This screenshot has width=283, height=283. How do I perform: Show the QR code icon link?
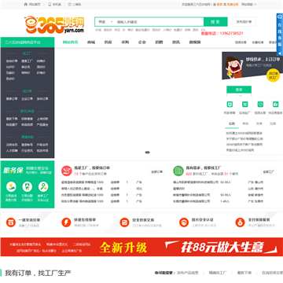point(69,5)
